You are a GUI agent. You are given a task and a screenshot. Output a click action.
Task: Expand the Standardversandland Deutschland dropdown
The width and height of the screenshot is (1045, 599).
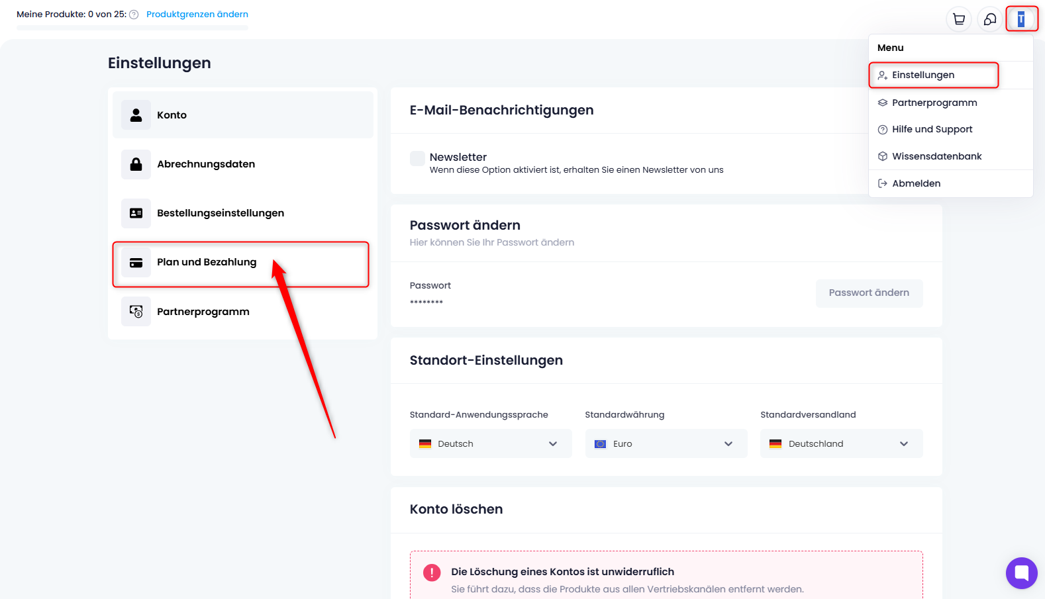(841, 443)
